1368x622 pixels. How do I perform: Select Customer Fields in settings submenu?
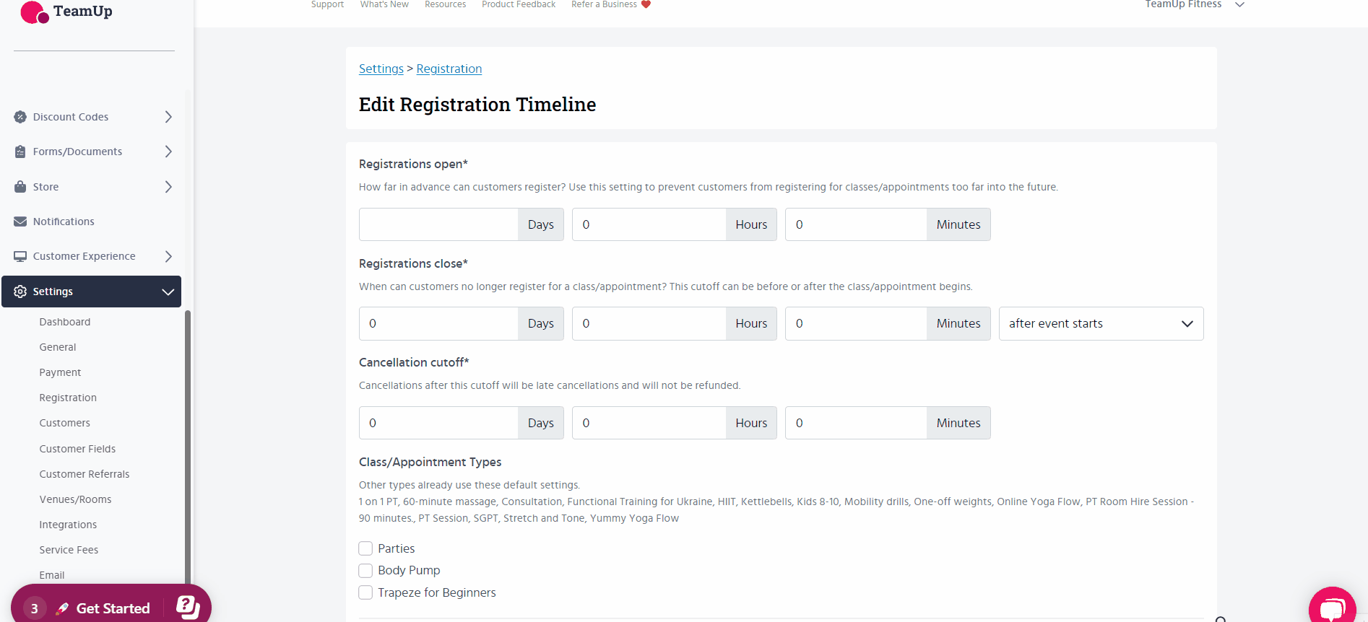(77, 449)
